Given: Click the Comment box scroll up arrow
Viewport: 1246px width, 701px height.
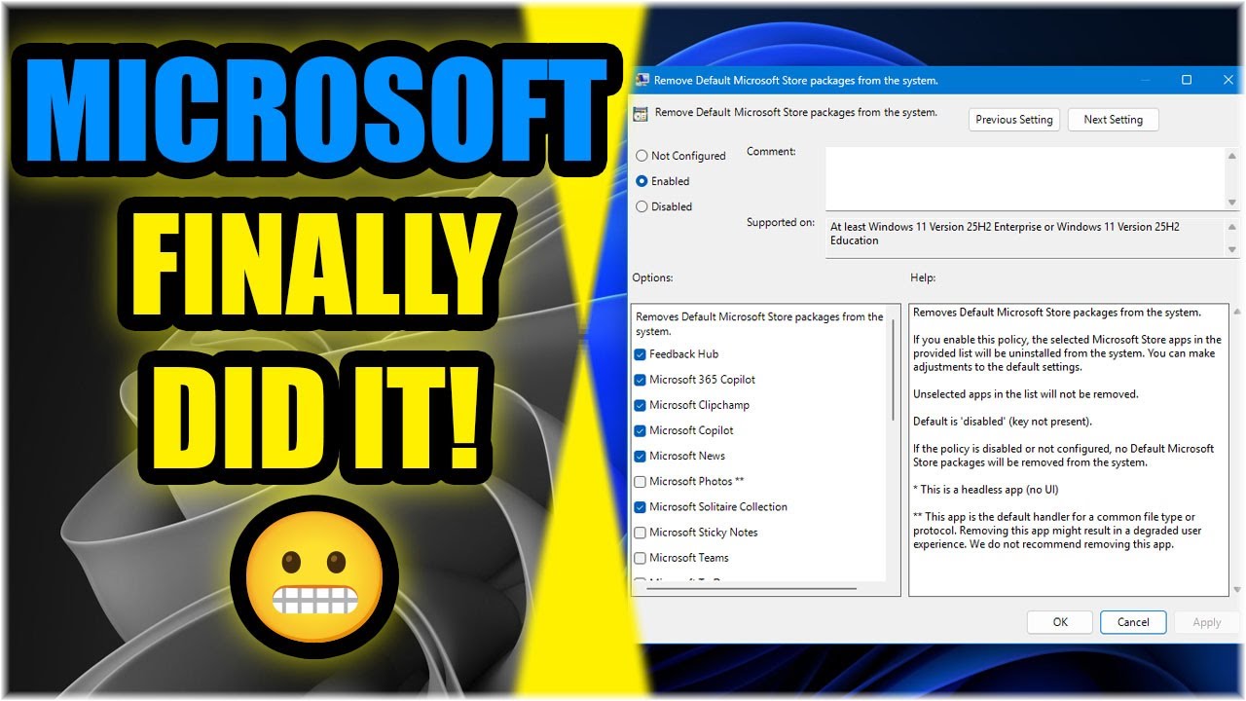Looking at the screenshot, I should tap(1232, 156).
